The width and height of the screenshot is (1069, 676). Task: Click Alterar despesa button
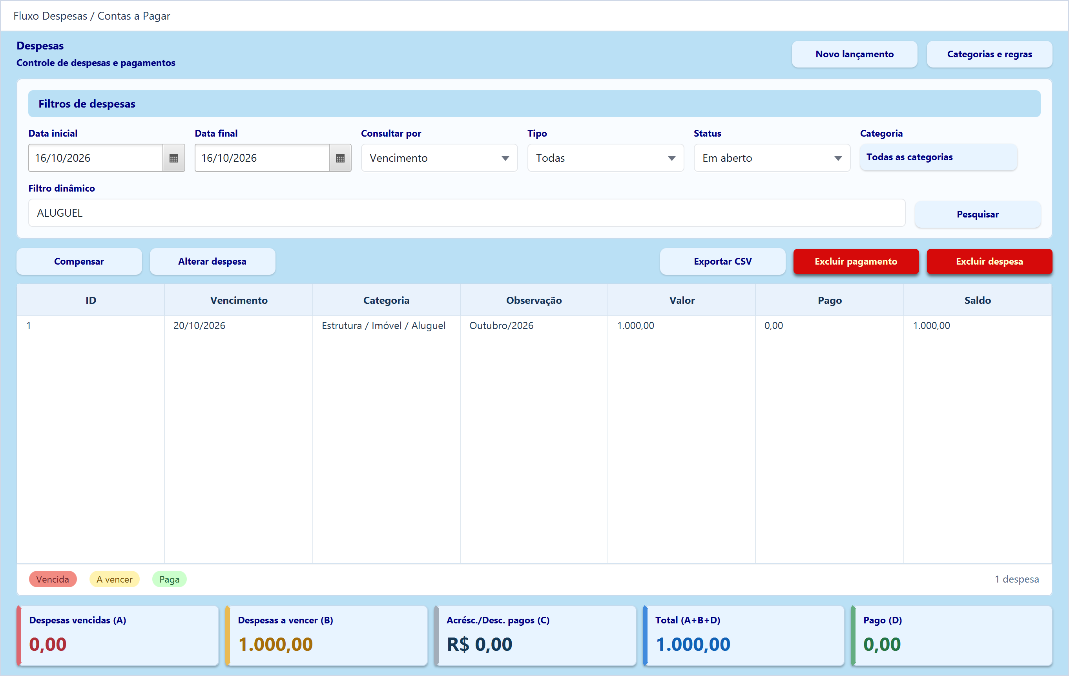pyautogui.click(x=212, y=261)
